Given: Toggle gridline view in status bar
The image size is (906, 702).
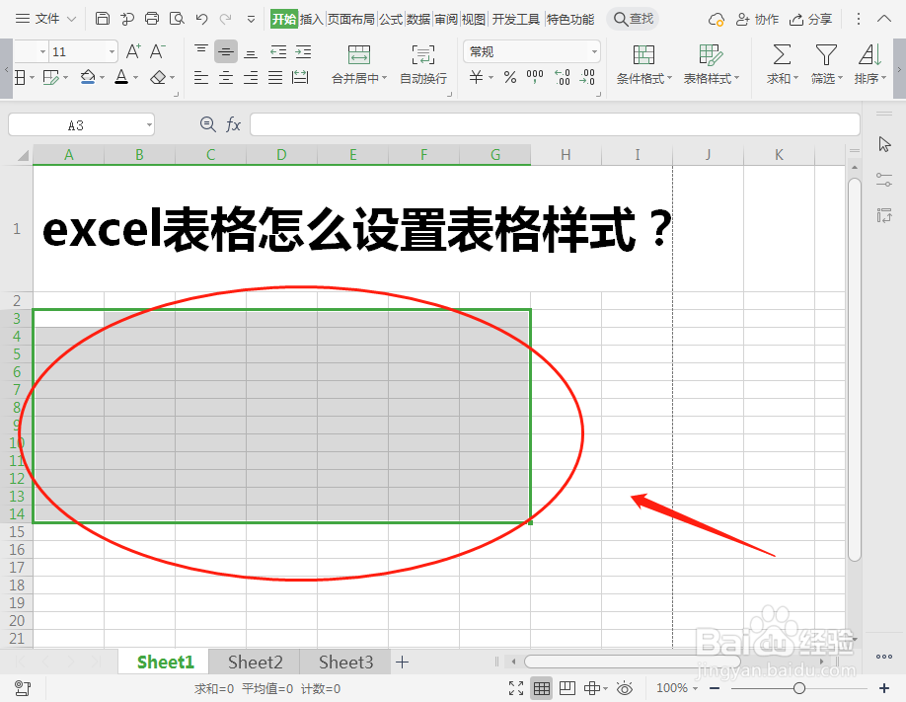Looking at the screenshot, I should coord(541,687).
